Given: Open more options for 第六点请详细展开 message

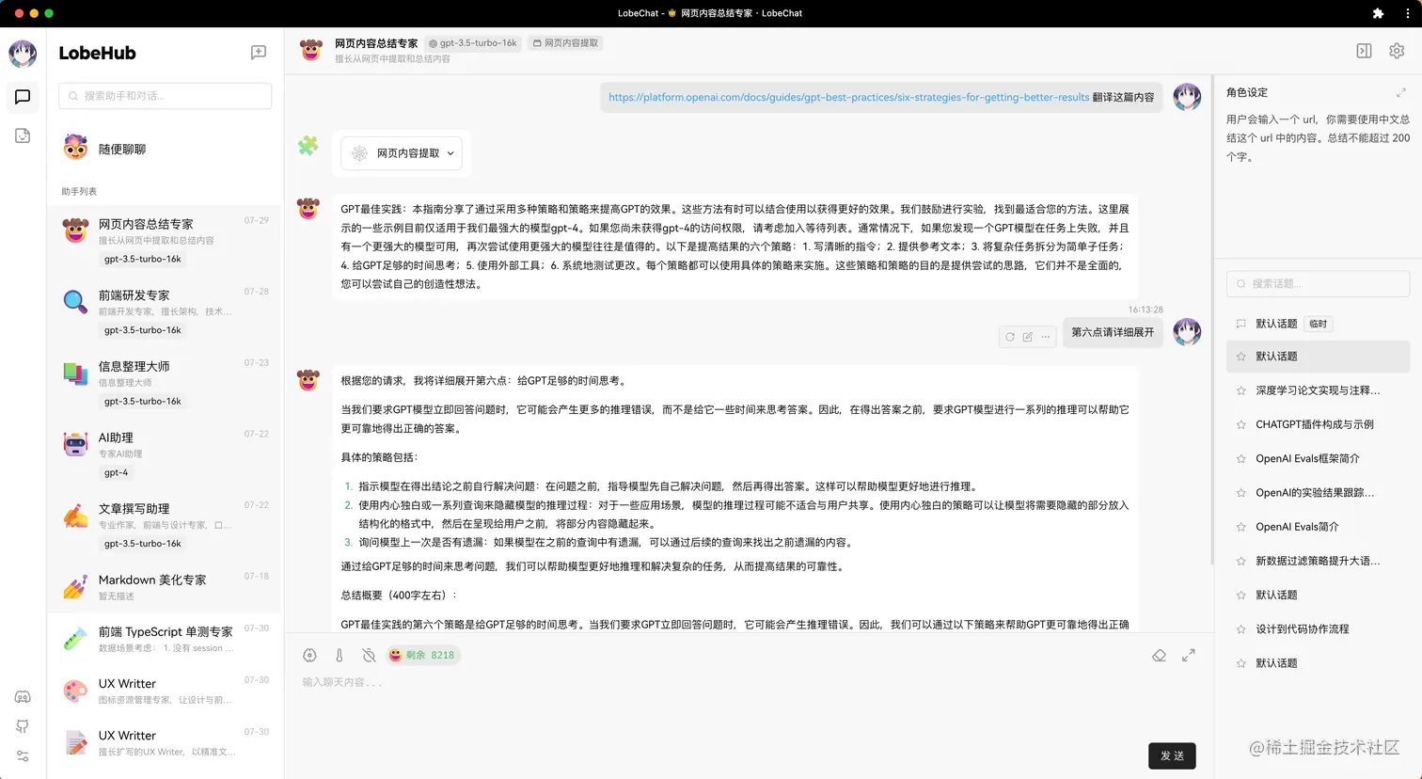Looking at the screenshot, I should pyautogui.click(x=1046, y=337).
